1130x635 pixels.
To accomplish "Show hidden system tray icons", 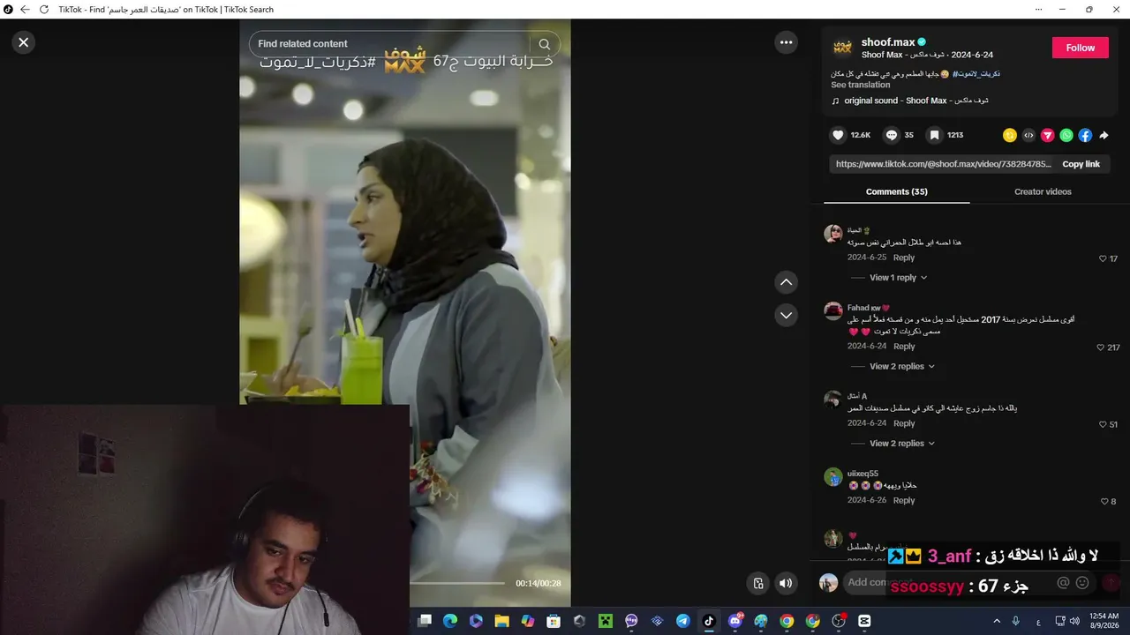I will pos(997,621).
